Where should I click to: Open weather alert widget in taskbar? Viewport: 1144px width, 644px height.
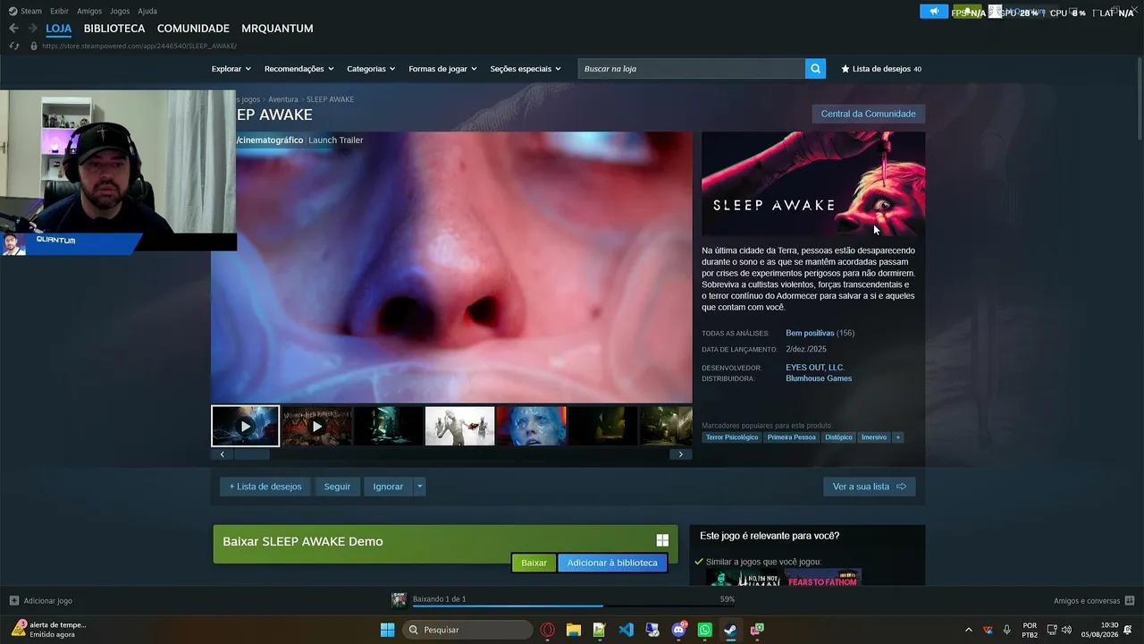49,629
